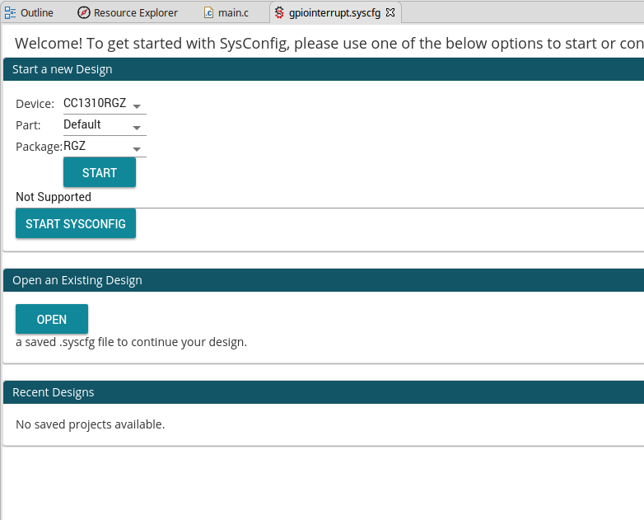Click the Not Supported status text

click(54, 197)
